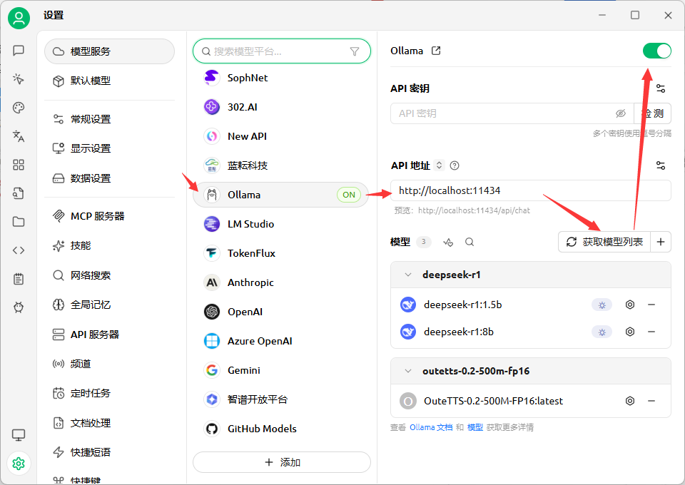The height and width of the screenshot is (485, 685).
Task: Open Ollama external website link icon
Action: click(436, 51)
